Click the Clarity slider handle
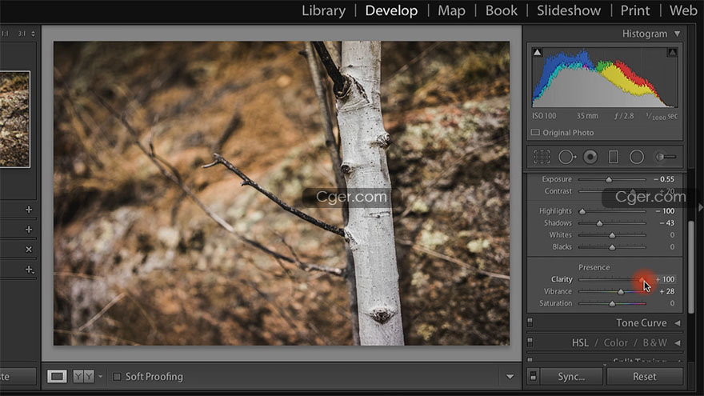 [x=643, y=280]
